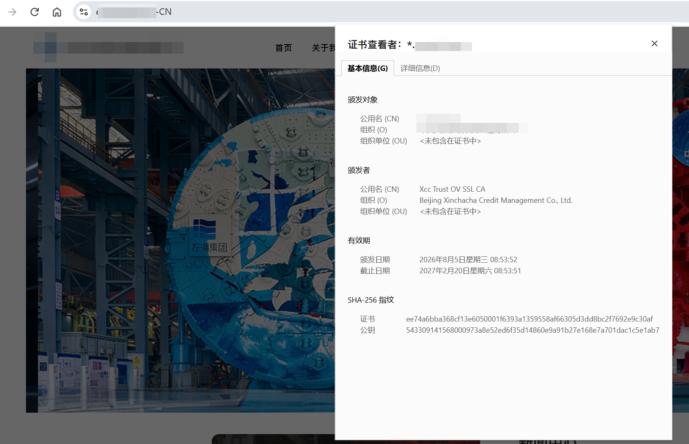This screenshot has width=689, height=444.
Task: Select the public key fingerprint starting 543309
Action: [533, 330]
